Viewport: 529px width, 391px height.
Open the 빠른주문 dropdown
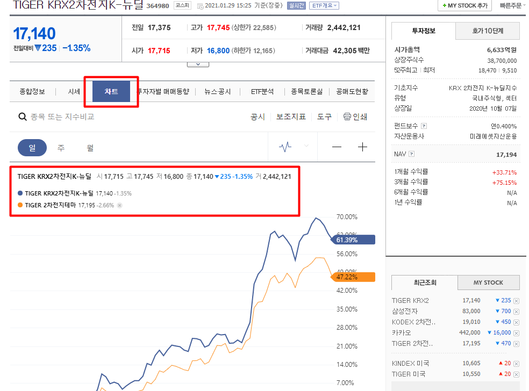[513, 6]
